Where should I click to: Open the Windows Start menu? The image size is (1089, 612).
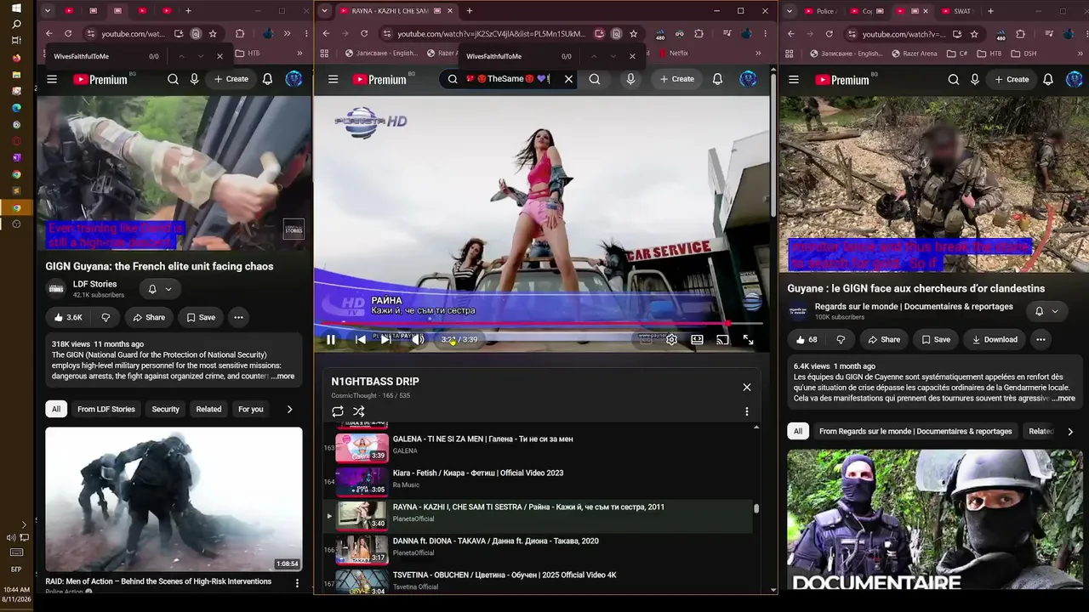[16, 8]
